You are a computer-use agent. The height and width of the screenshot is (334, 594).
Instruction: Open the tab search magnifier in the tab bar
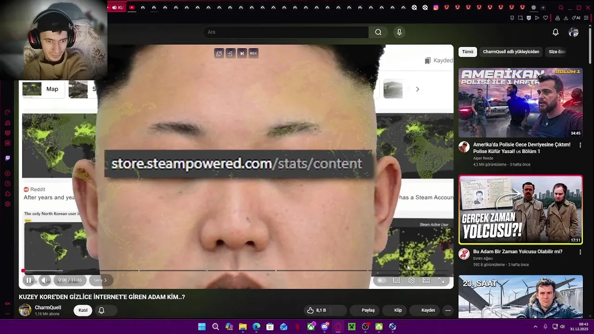click(x=561, y=7)
